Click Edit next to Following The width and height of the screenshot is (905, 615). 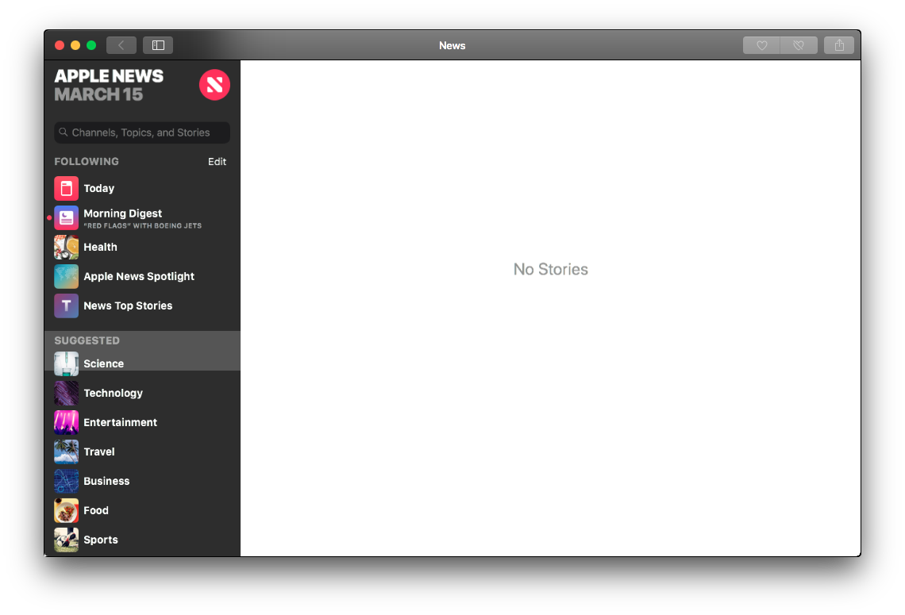tap(217, 162)
